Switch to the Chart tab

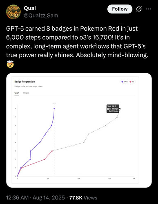pyautogui.click(x=17, y=93)
